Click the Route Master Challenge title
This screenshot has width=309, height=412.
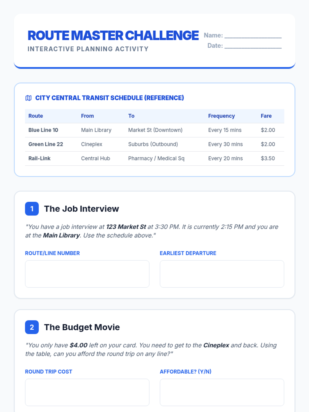(113, 36)
